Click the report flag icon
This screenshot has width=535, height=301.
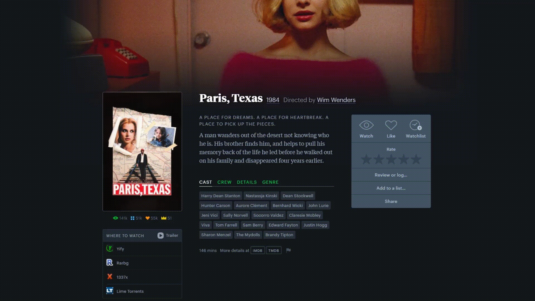288,250
